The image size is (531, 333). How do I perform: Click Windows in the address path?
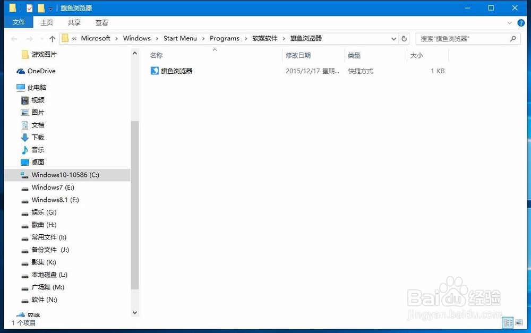[x=137, y=38]
